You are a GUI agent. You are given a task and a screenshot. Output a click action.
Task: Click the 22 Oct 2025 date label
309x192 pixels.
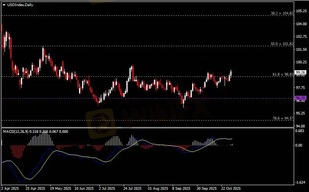coord(231,188)
